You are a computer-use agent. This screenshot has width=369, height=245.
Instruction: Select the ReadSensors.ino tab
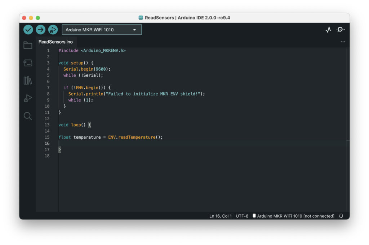click(55, 42)
